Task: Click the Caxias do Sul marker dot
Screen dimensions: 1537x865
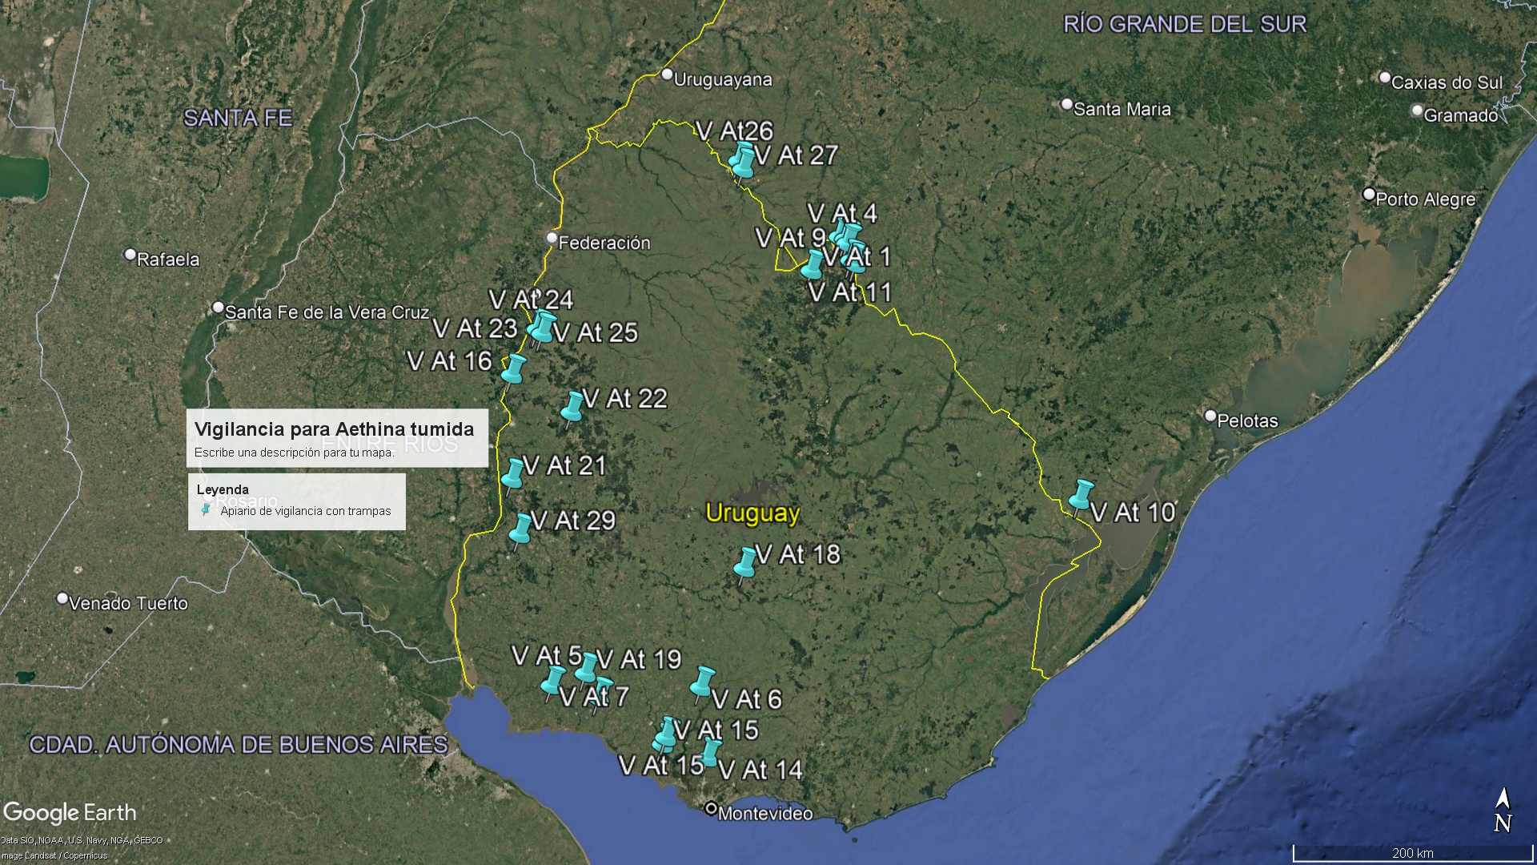Action: click(x=1385, y=78)
